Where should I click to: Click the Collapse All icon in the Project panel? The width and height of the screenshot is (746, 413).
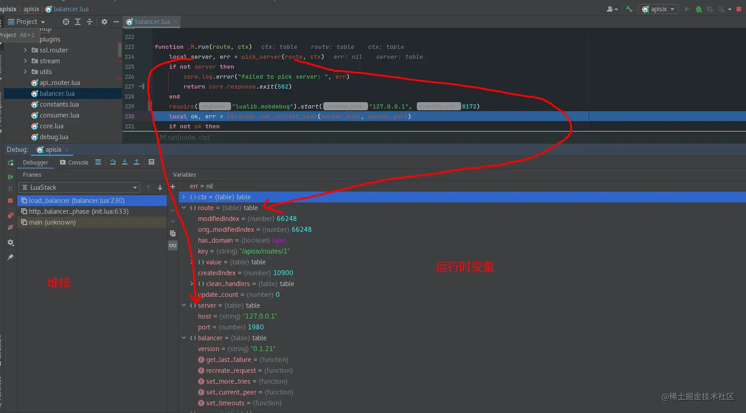90,22
